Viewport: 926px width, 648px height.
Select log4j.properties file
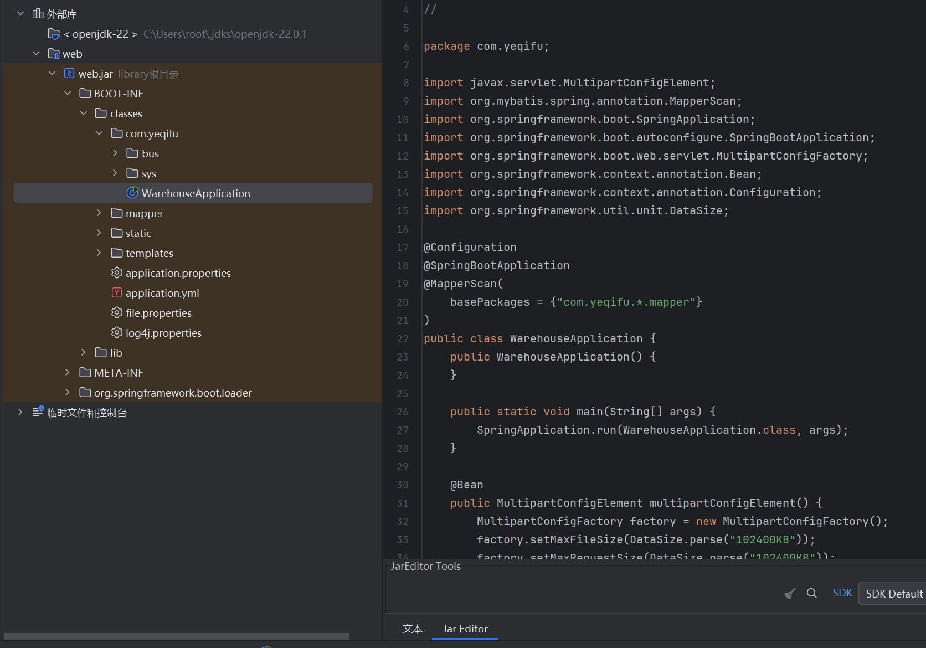click(163, 333)
